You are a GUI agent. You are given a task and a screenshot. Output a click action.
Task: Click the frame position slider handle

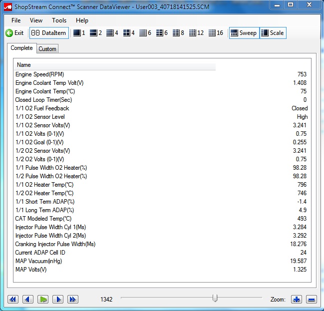215,298
